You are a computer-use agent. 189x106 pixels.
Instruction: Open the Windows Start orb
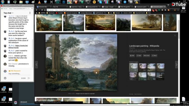[x=3, y=2]
